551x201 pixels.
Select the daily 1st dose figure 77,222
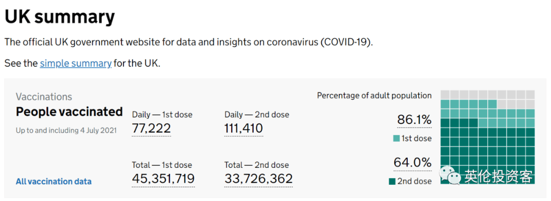click(152, 129)
